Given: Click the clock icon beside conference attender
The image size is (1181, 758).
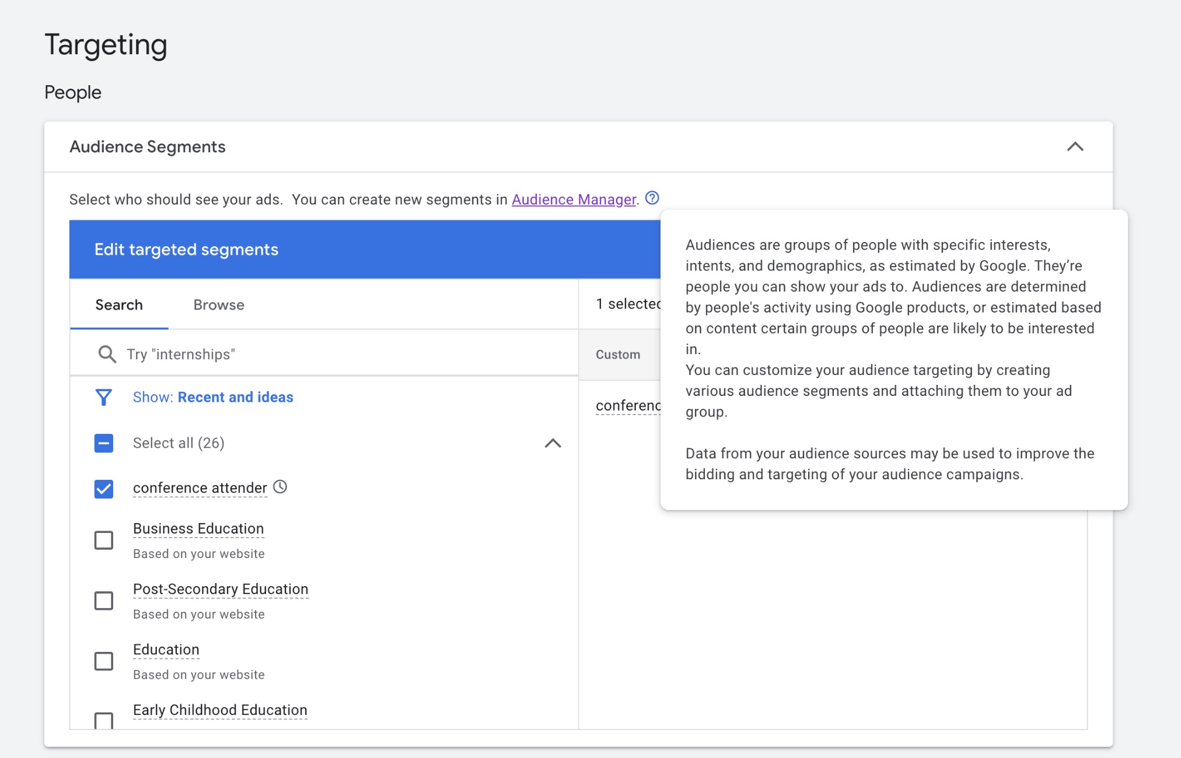Looking at the screenshot, I should coord(282,487).
